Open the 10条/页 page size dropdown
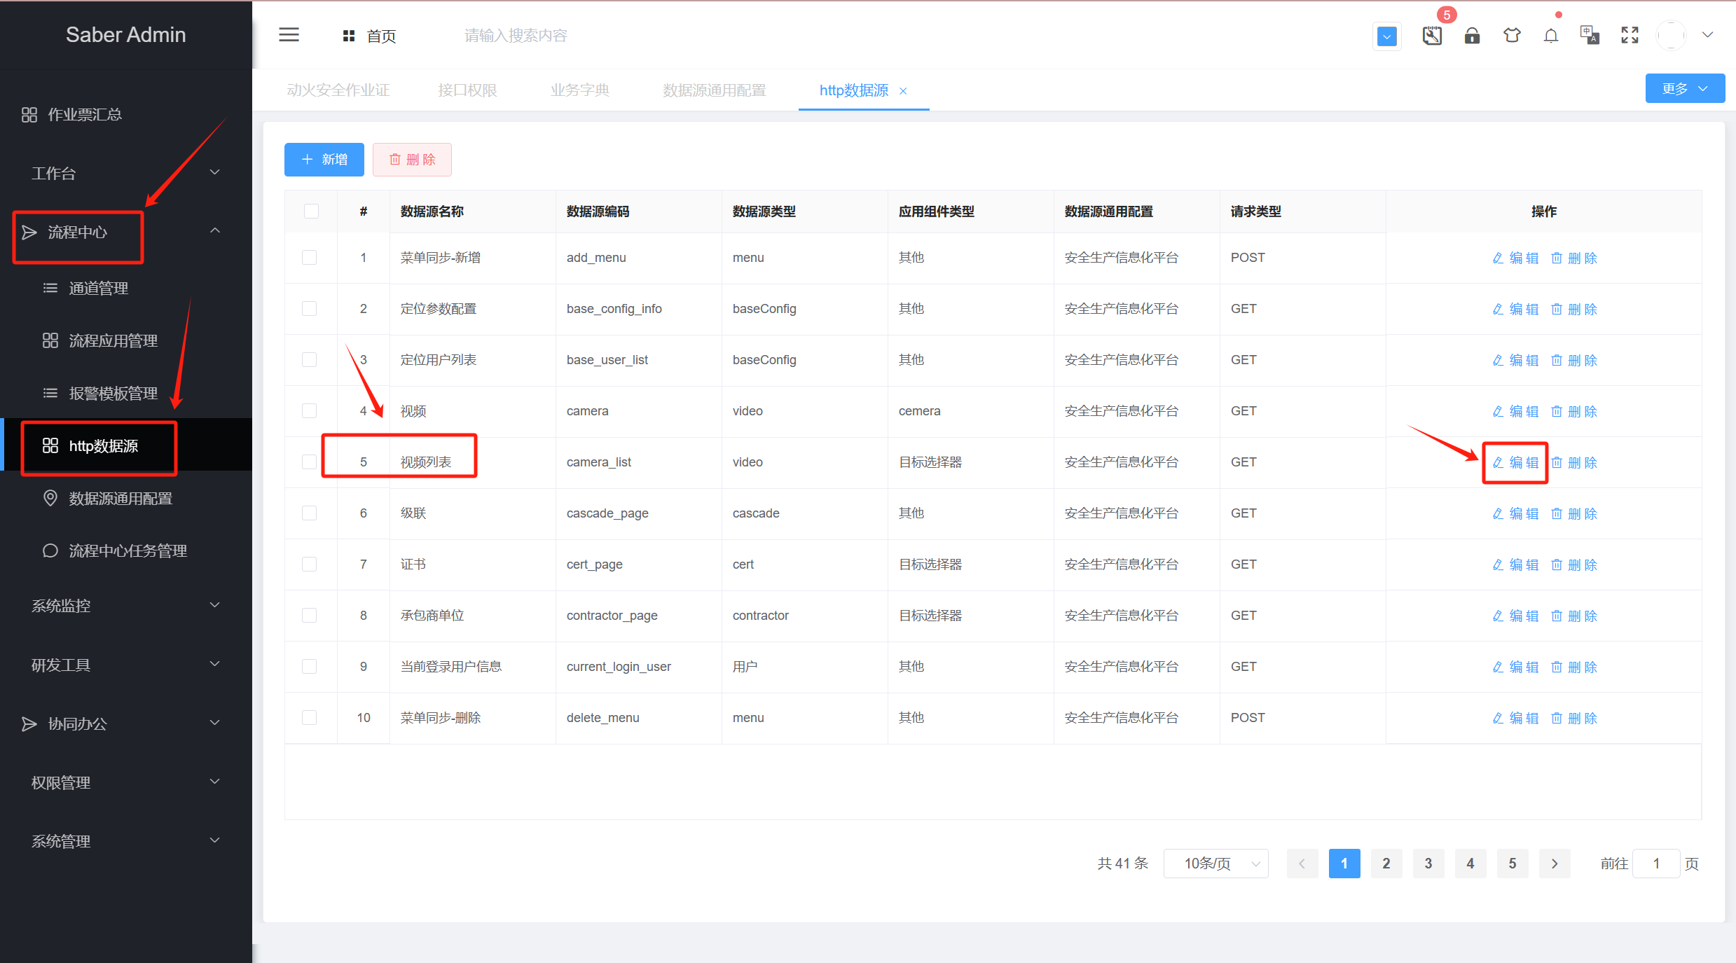The height and width of the screenshot is (963, 1736). [1215, 864]
